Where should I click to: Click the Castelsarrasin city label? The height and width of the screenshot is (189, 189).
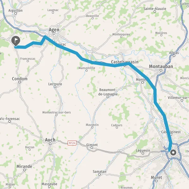click(x=125, y=62)
